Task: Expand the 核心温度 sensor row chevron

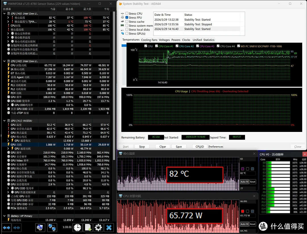Action: tap(8, 18)
